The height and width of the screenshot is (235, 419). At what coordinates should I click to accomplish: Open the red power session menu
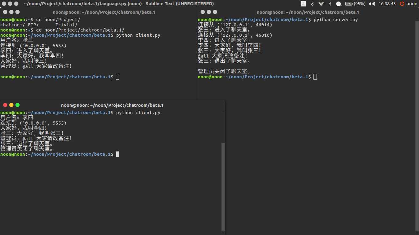pos(402,4)
